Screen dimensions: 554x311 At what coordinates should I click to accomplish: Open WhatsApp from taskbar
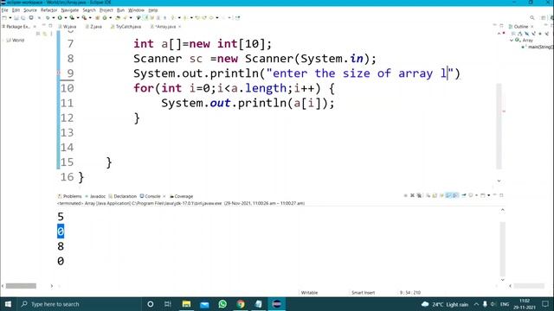(x=222, y=304)
